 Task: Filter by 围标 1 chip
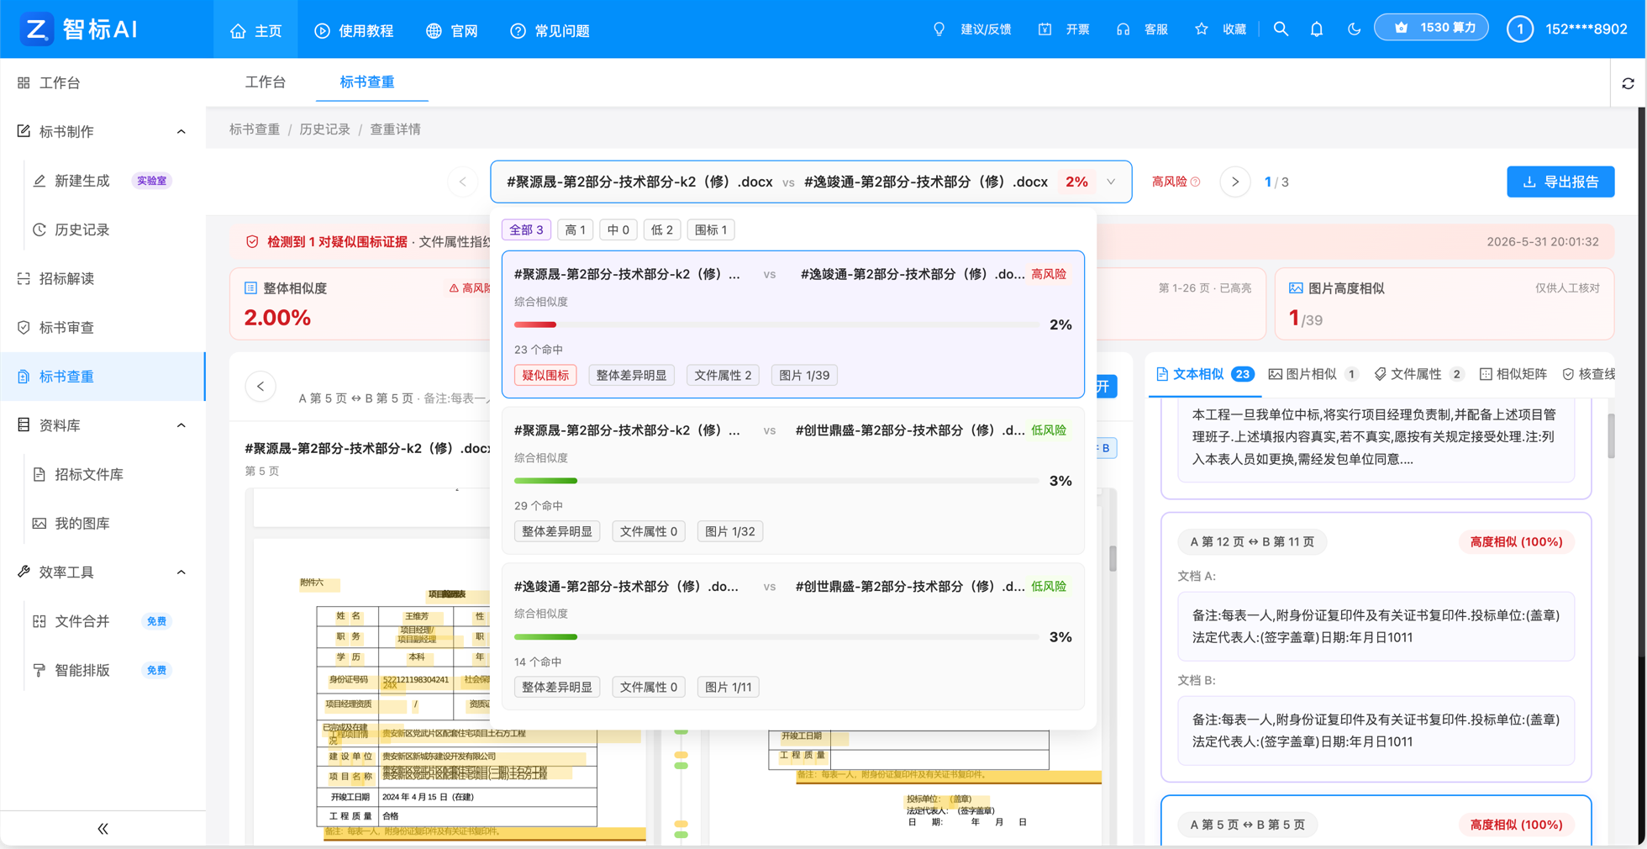click(x=711, y=229)
